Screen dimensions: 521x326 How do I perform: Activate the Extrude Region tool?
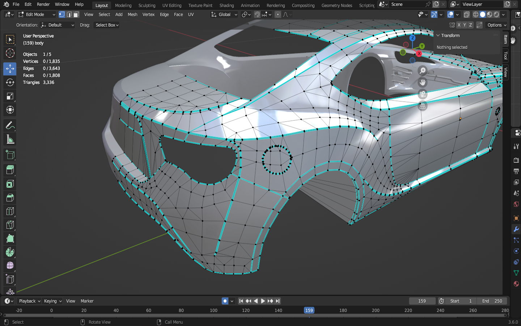pyautogui.click(x=10, y=170)
